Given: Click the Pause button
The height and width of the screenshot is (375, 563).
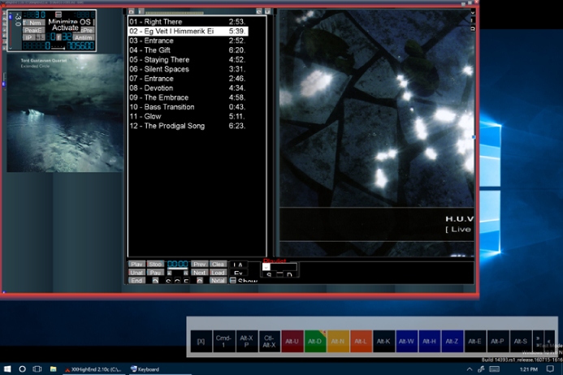Looking at the screenshot, I should pyautogui.click(x=155, y=273).
